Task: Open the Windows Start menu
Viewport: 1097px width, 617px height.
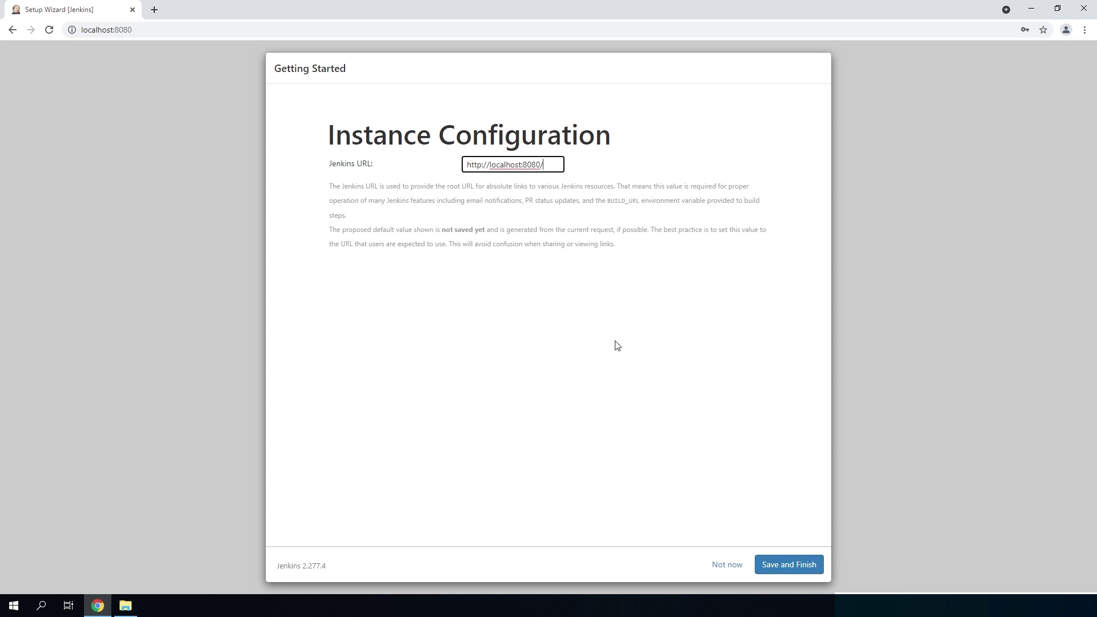Action: point(13,606)
